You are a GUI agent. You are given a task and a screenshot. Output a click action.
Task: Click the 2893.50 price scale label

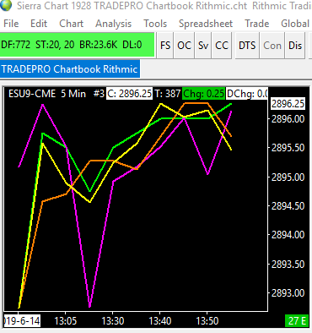(288, 265)
